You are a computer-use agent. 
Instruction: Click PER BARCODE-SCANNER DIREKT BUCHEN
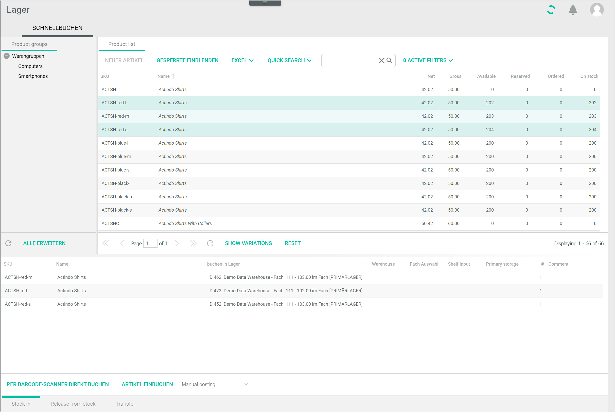[58, 384]
